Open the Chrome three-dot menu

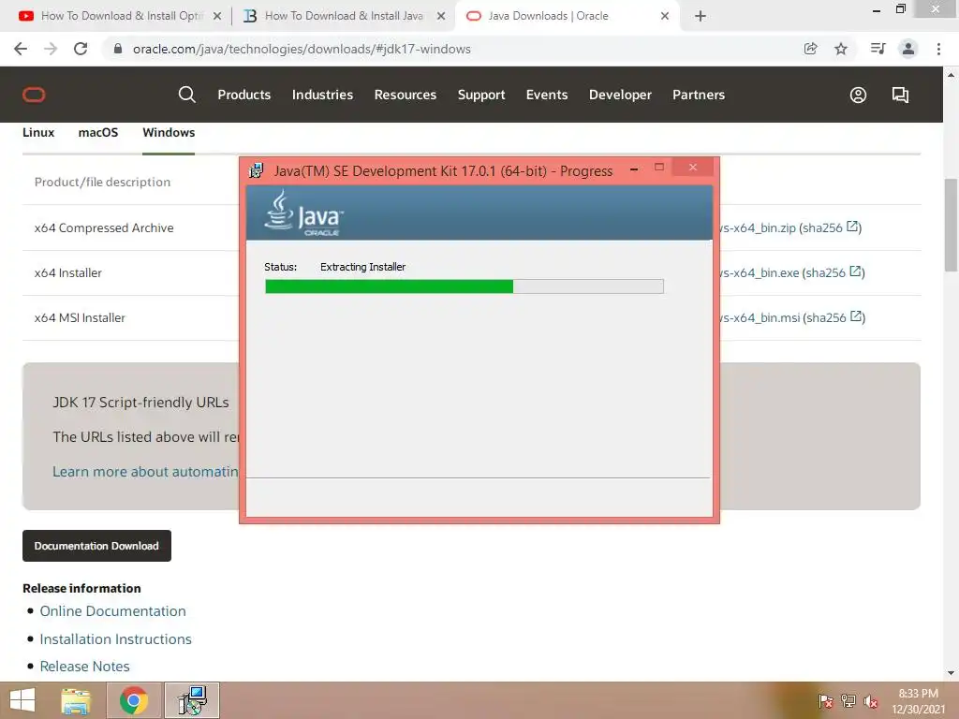(x=938, y=49)
